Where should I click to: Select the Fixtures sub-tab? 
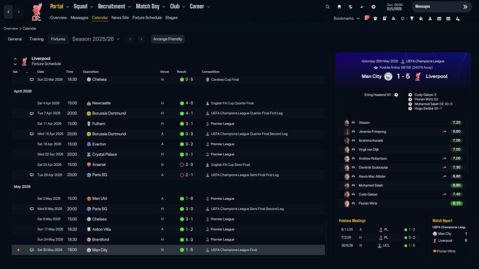tap(58, 39)
